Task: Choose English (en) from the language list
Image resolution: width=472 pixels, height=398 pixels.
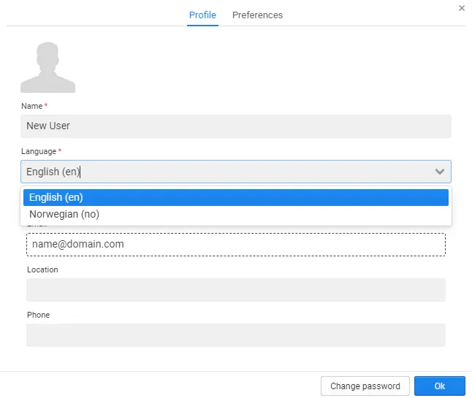Action: tap(235, 197)
